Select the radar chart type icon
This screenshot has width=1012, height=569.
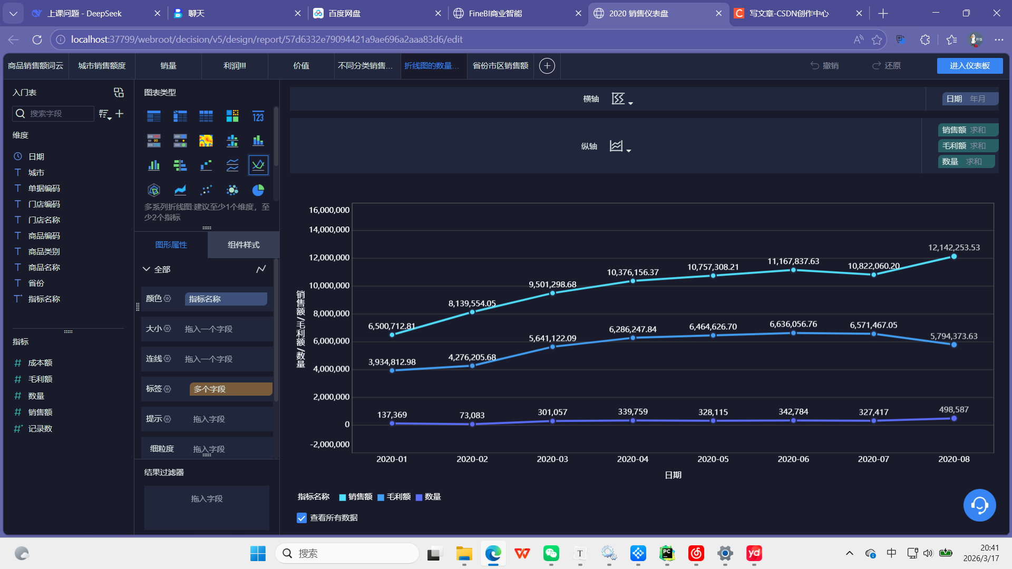point(153,190)
